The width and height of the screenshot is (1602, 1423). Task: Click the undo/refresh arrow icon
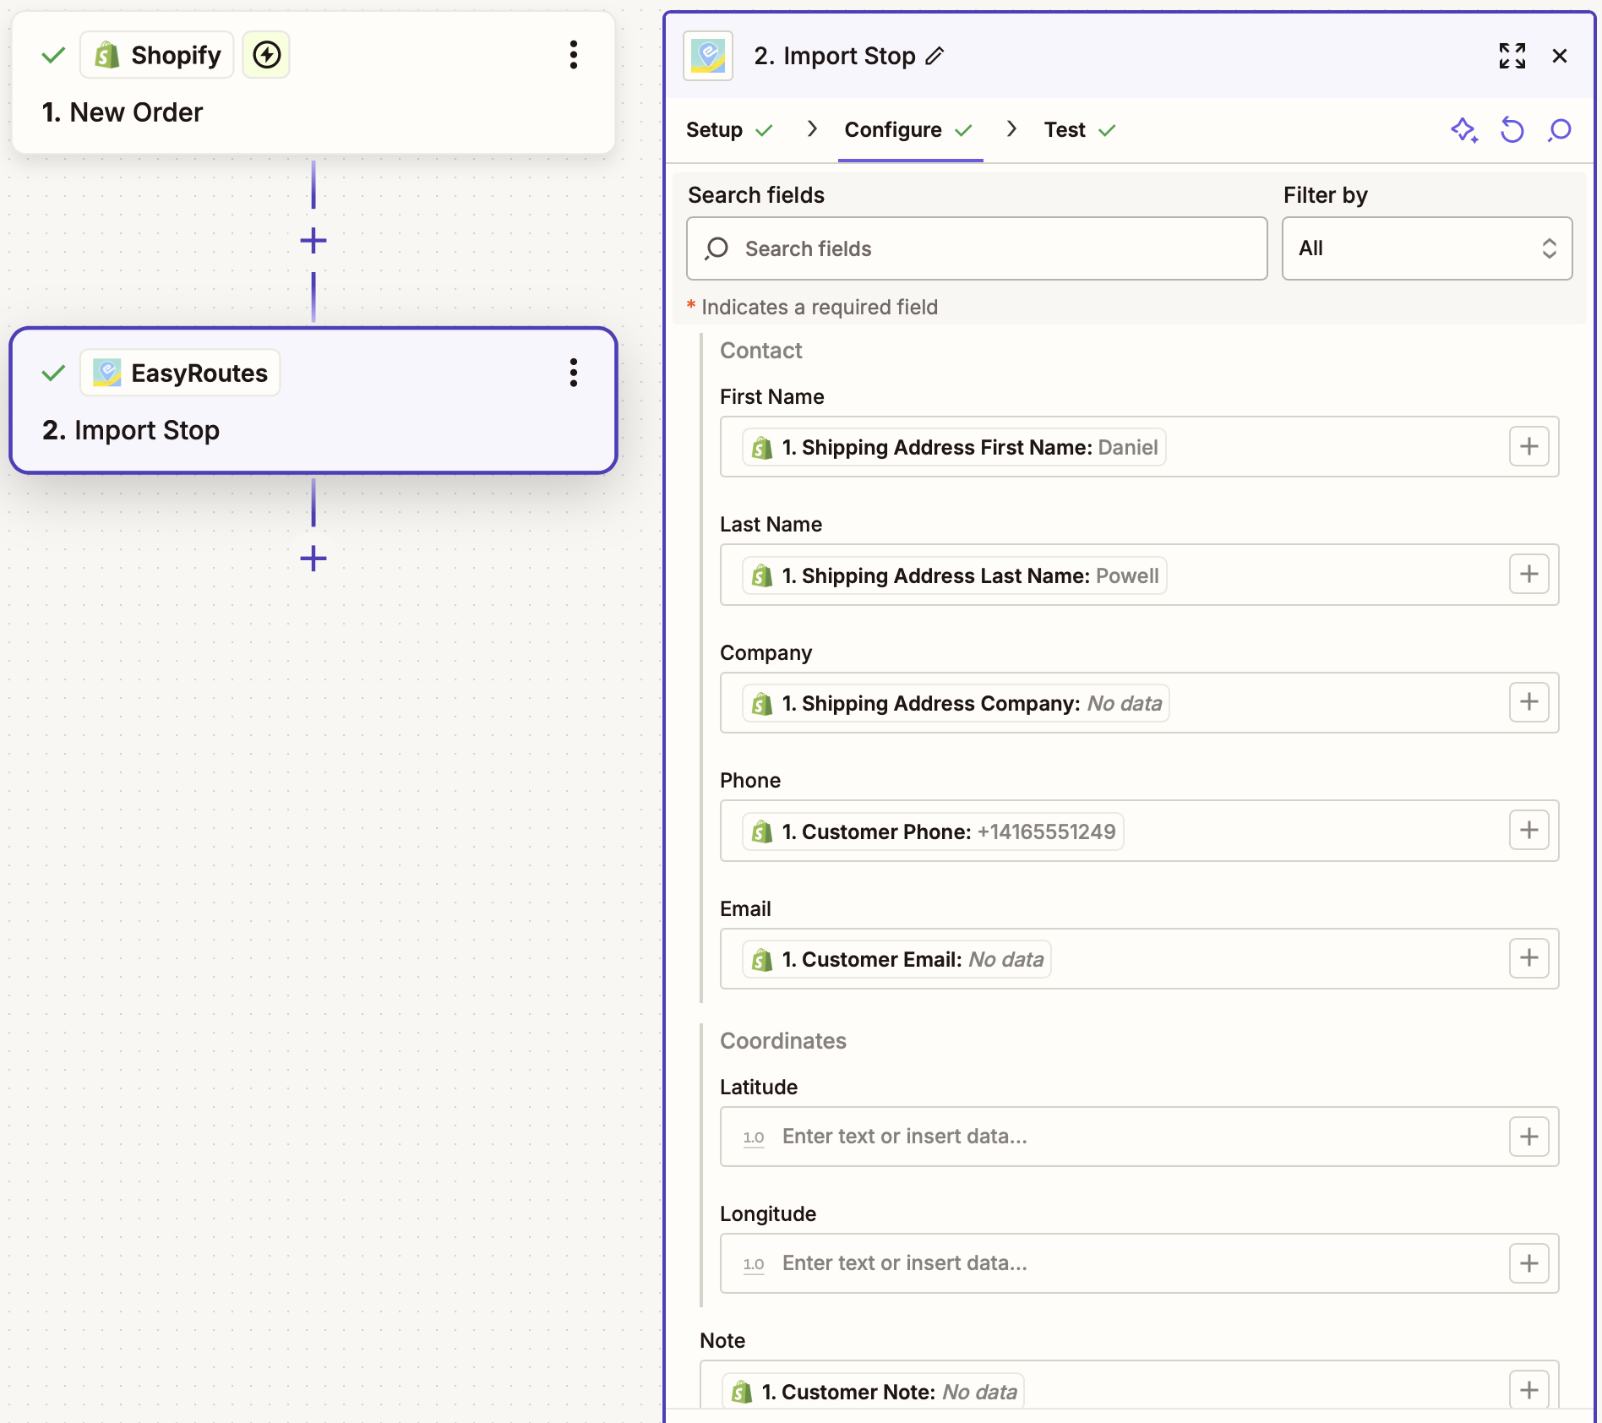coord(1512,130)
